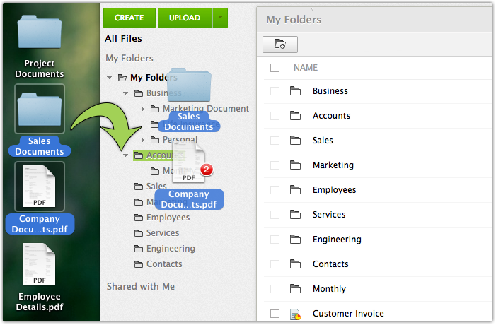496x325 pixels.
Task: Click the Services folder icon in sidebar tree
Action: (139, 233)
